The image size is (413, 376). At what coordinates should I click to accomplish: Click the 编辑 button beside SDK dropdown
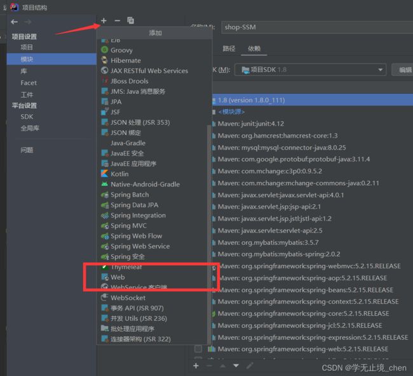[403, 70]
